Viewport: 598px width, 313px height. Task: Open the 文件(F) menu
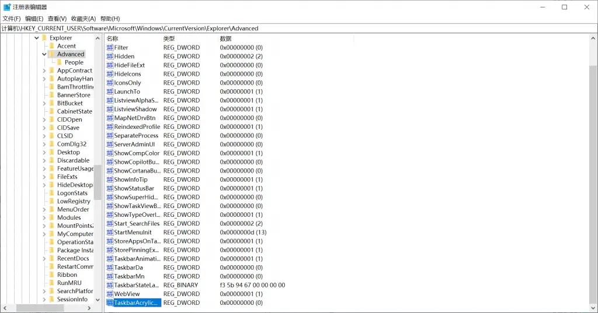(12, 19)
